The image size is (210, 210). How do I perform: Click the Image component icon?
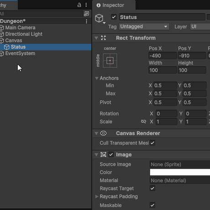click(103, 155)
